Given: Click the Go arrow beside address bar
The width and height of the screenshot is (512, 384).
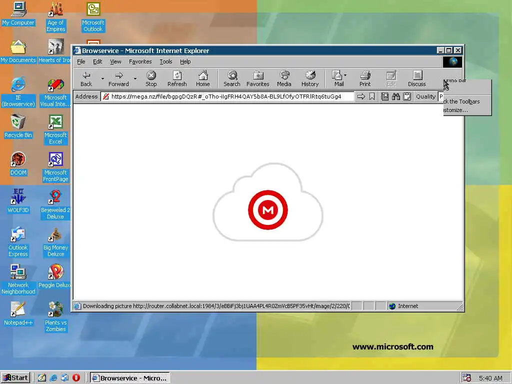Looking at the screenshot, I should tap(361, 96).
